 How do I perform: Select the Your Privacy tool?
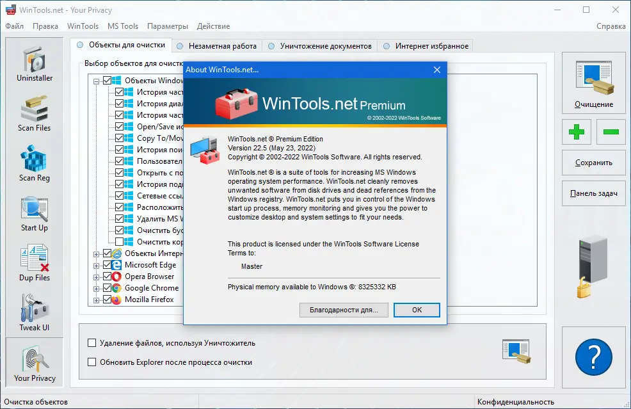pos(35,363)
